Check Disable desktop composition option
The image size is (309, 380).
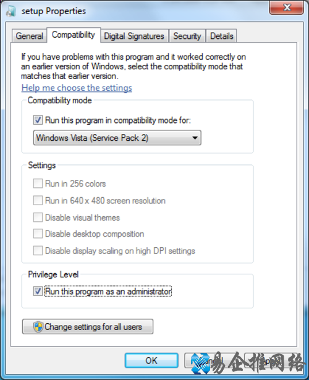point(38,234)
